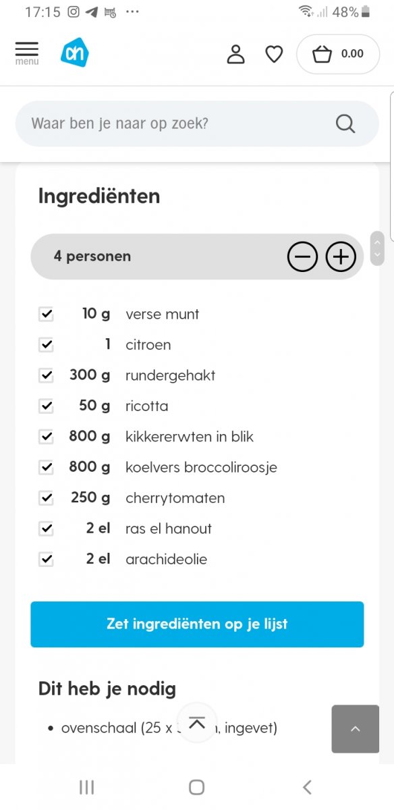Click the search magnifier icon
The image size is (394, 810).
[x=345, y=124]
